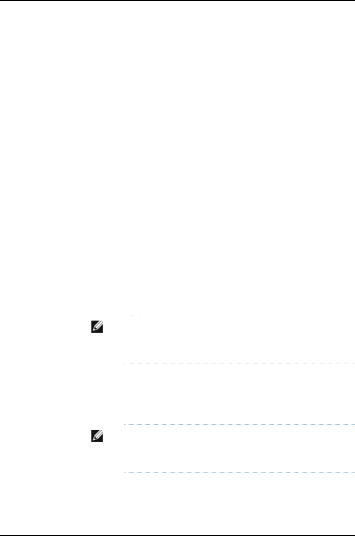Click the lower pencil note icon
The width and height of the screenshot is (355, 536).
pos(97,437)
